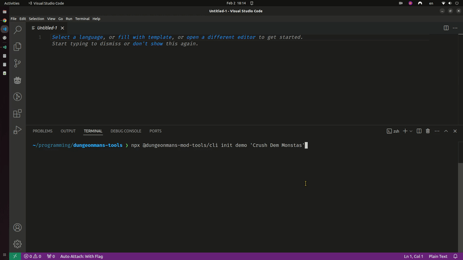Open the Accounts menu icon

pos(17,227)
